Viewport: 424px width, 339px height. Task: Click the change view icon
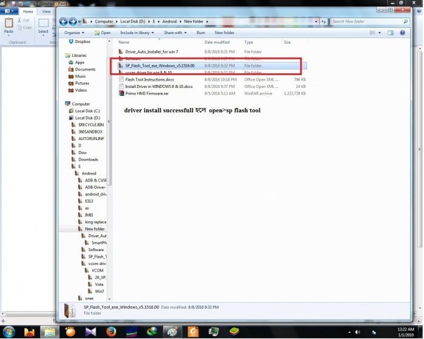click(373, 33)
